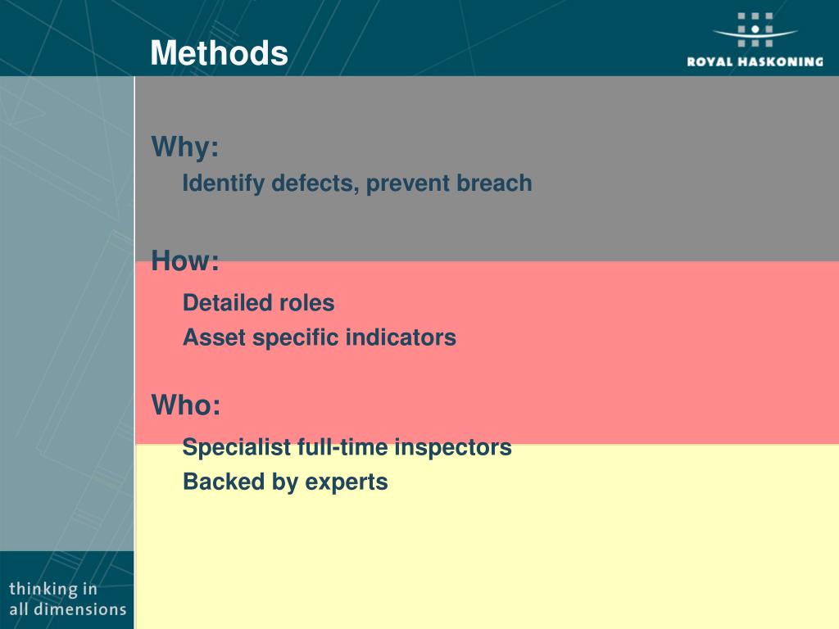Screen dimensions: 839x629
Task: Click the Asset specific indicators line
Action: point(320,338)
